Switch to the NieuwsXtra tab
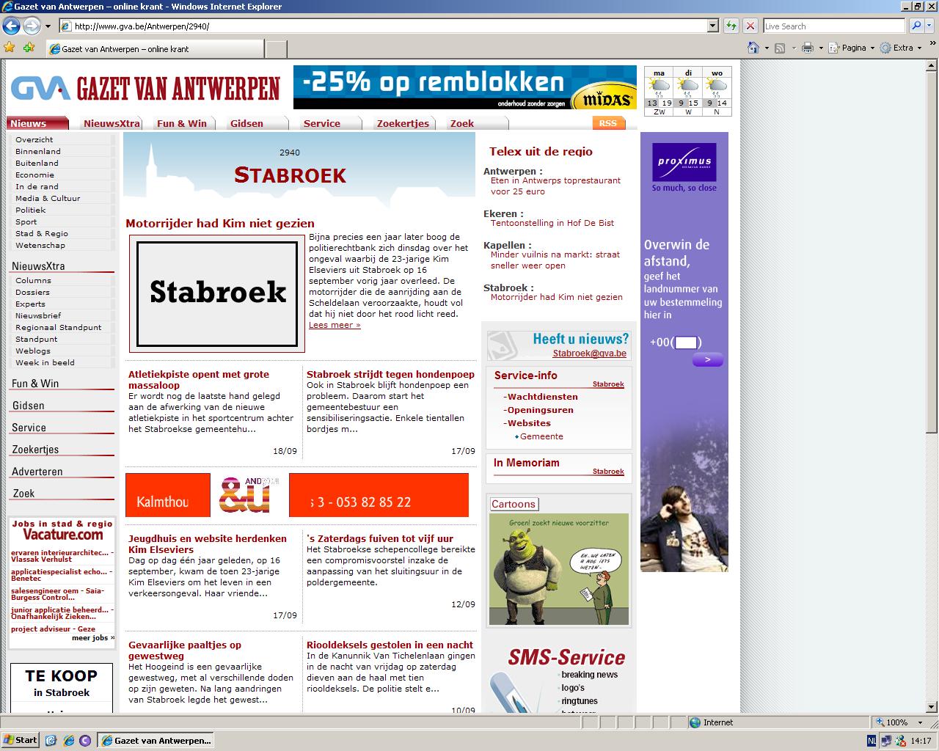This screenshot has height=751, width=939. coord(112,123)
